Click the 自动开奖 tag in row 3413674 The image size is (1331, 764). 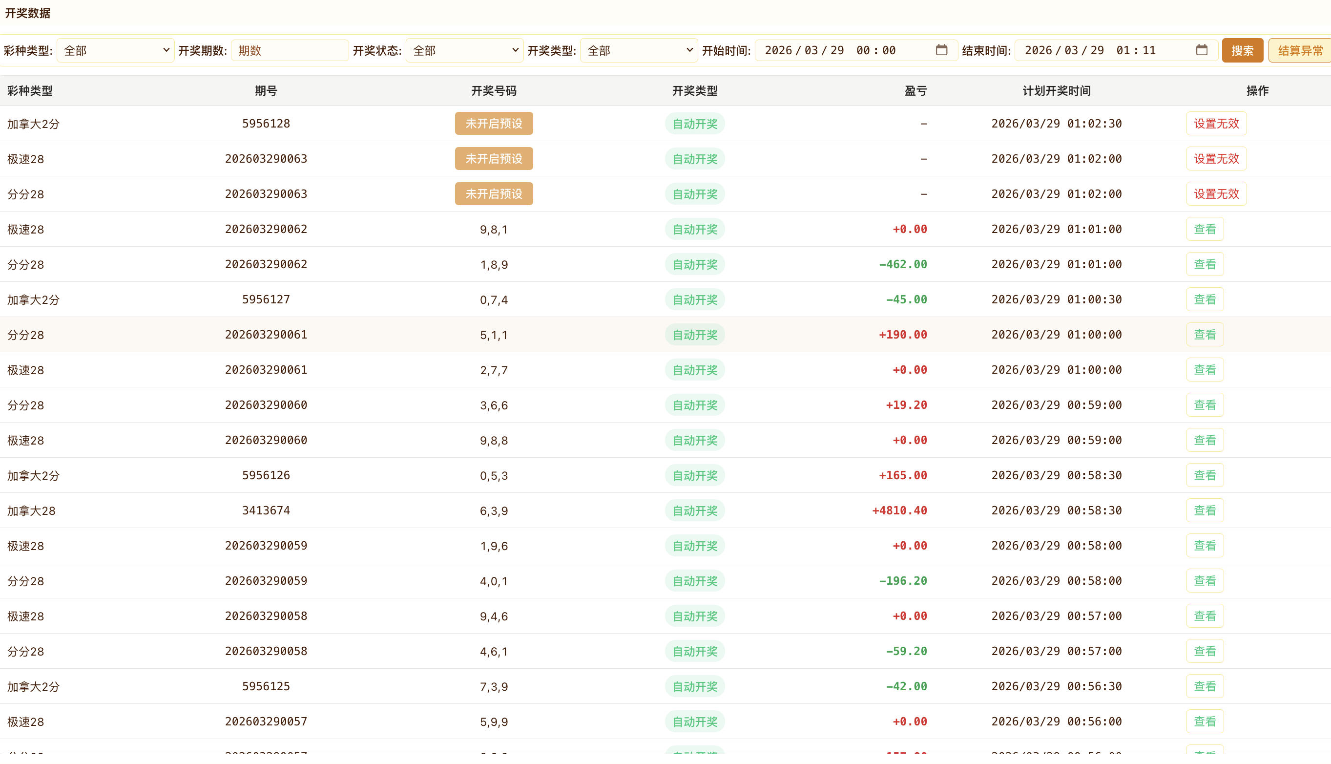pos(695,510)
